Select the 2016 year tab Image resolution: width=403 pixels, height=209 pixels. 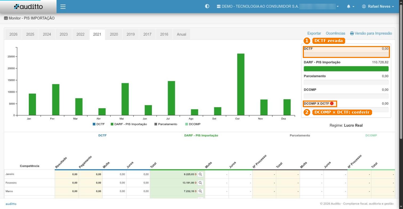164,34
